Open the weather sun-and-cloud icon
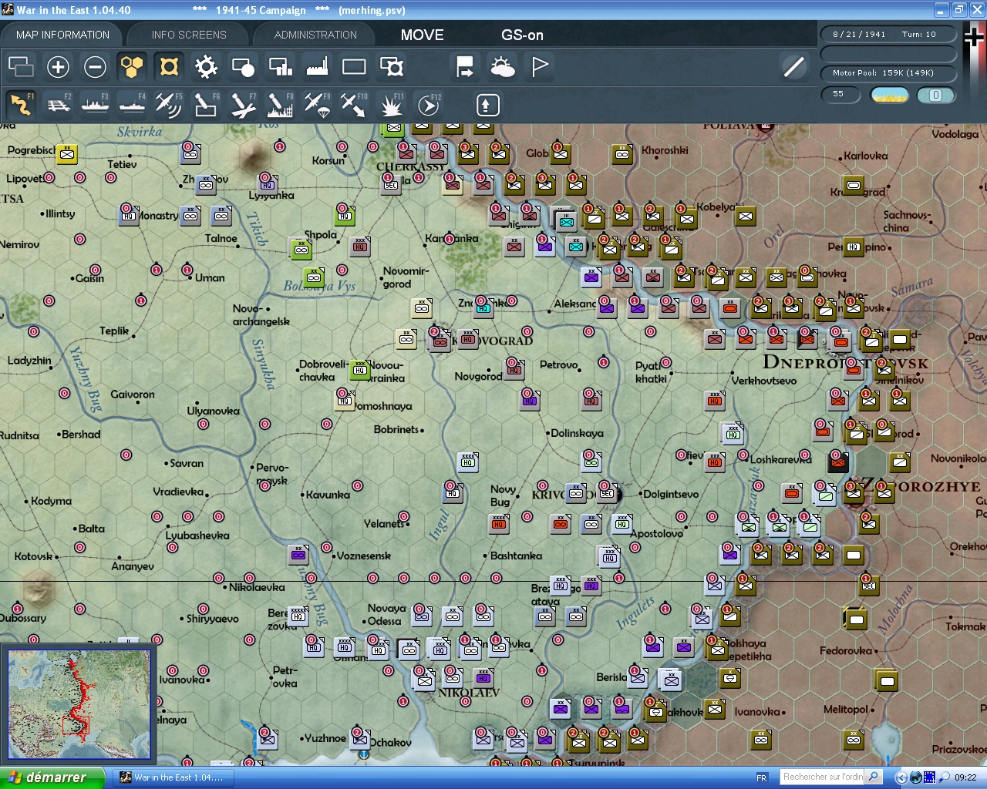Viewport: 987px width, 789px height. [502, 67]
